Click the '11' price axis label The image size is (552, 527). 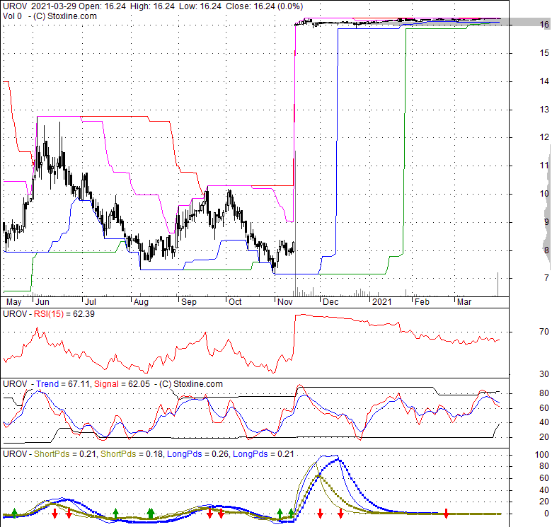(x=544, y=166)
